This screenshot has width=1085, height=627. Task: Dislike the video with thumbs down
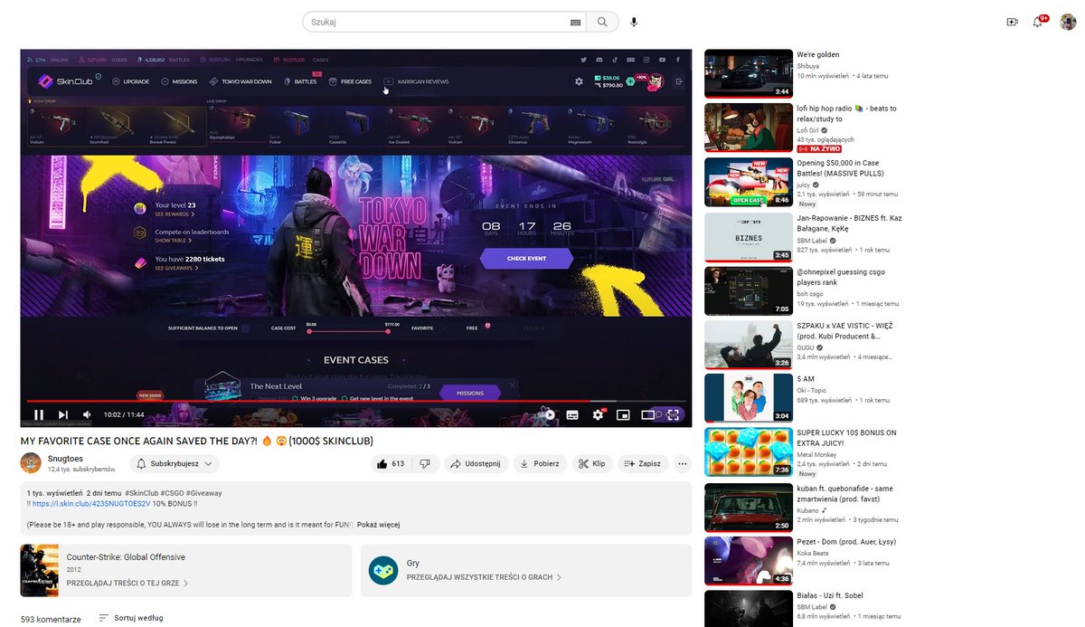tap(425, 463)
